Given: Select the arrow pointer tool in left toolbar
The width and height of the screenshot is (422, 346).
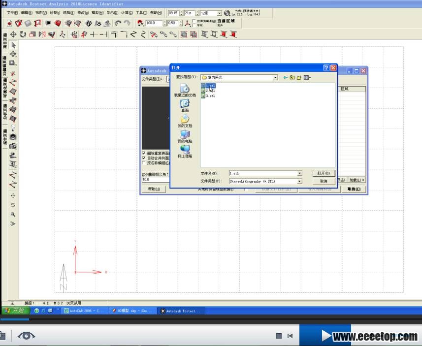Looking at the screenshot, I should pos(13,45).
